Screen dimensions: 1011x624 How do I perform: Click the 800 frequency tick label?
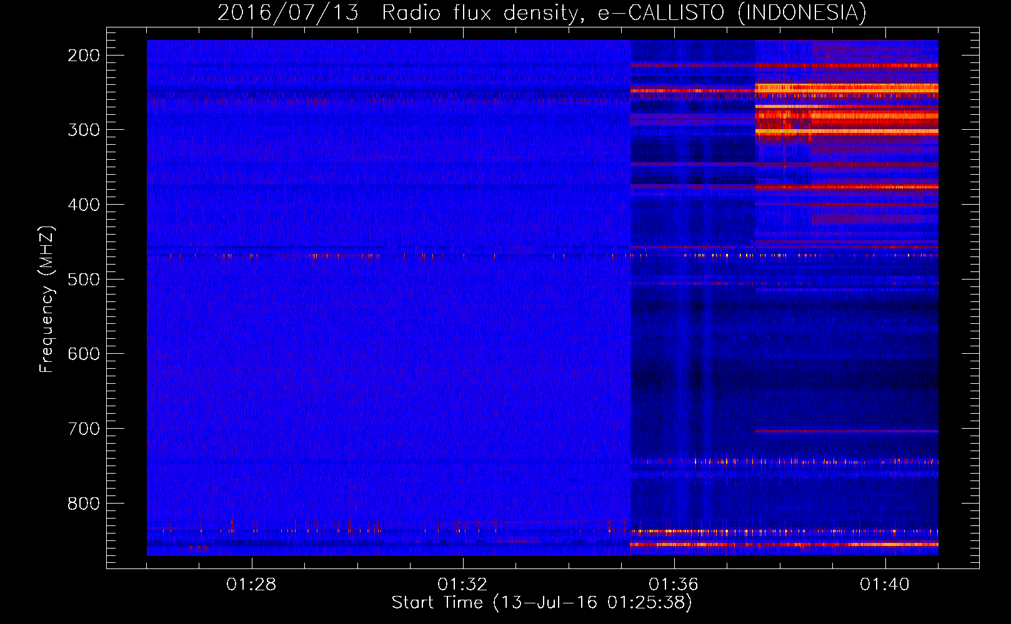(x=84, y=504)
